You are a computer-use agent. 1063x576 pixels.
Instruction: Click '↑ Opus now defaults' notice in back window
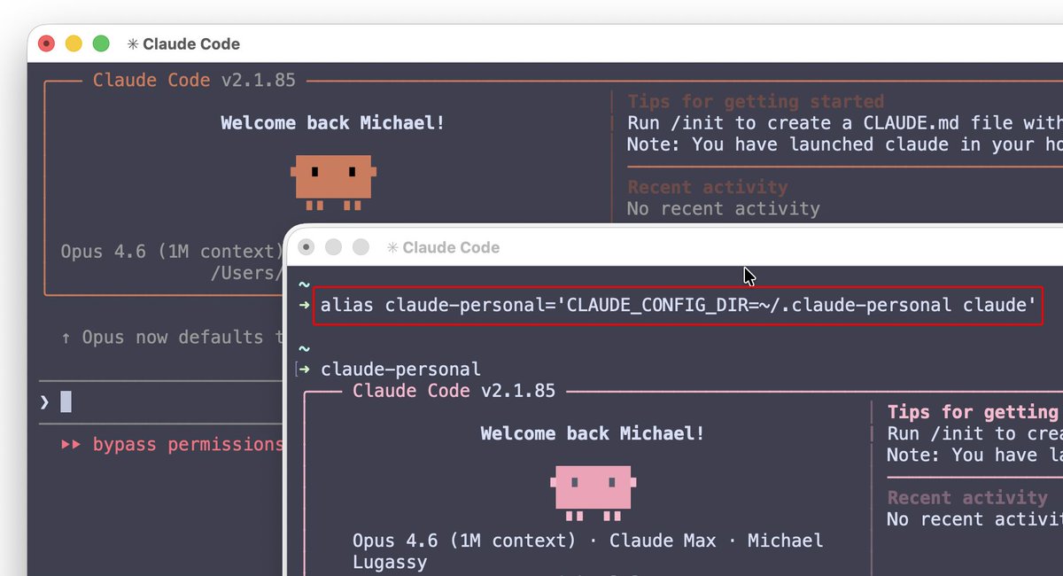pyautogui.click(x=173, y=338)
